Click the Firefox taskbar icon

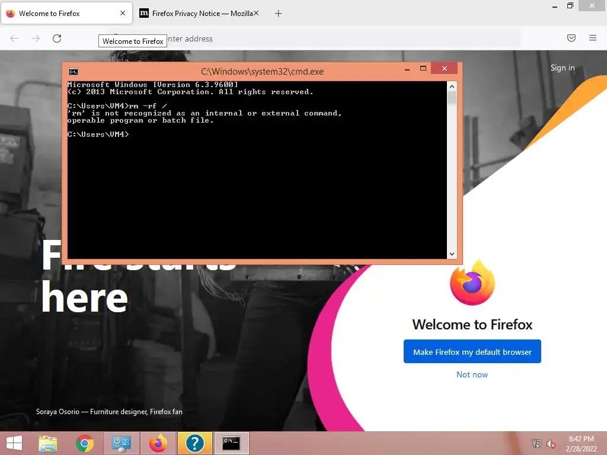(x=158, y=443)
